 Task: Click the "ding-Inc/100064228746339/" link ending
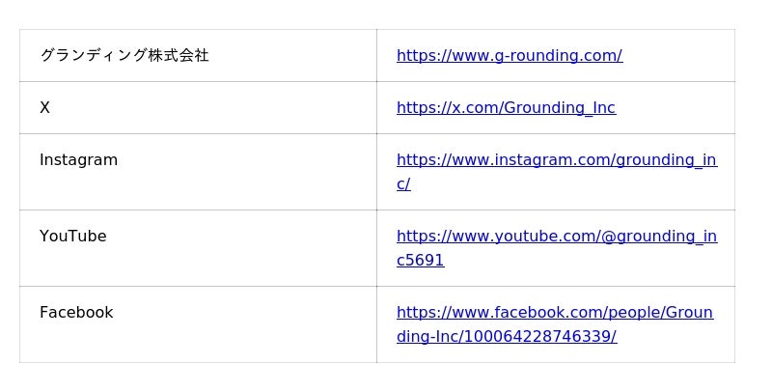point(506,337)
